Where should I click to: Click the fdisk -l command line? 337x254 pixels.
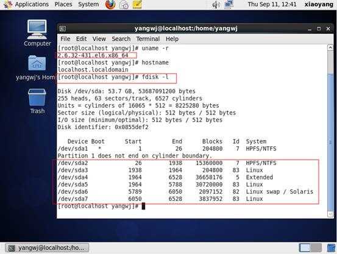click(x=113, y=77)
